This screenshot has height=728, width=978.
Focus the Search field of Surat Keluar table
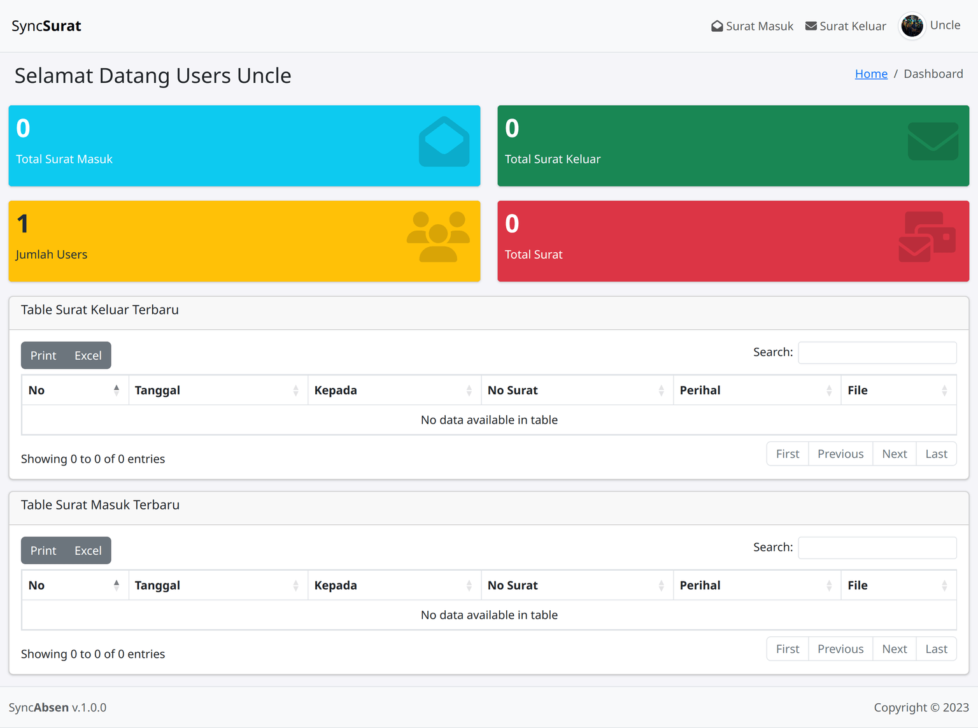[x=877, y=353]
